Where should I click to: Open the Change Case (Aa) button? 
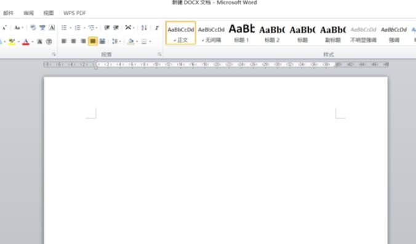(17, 28)
